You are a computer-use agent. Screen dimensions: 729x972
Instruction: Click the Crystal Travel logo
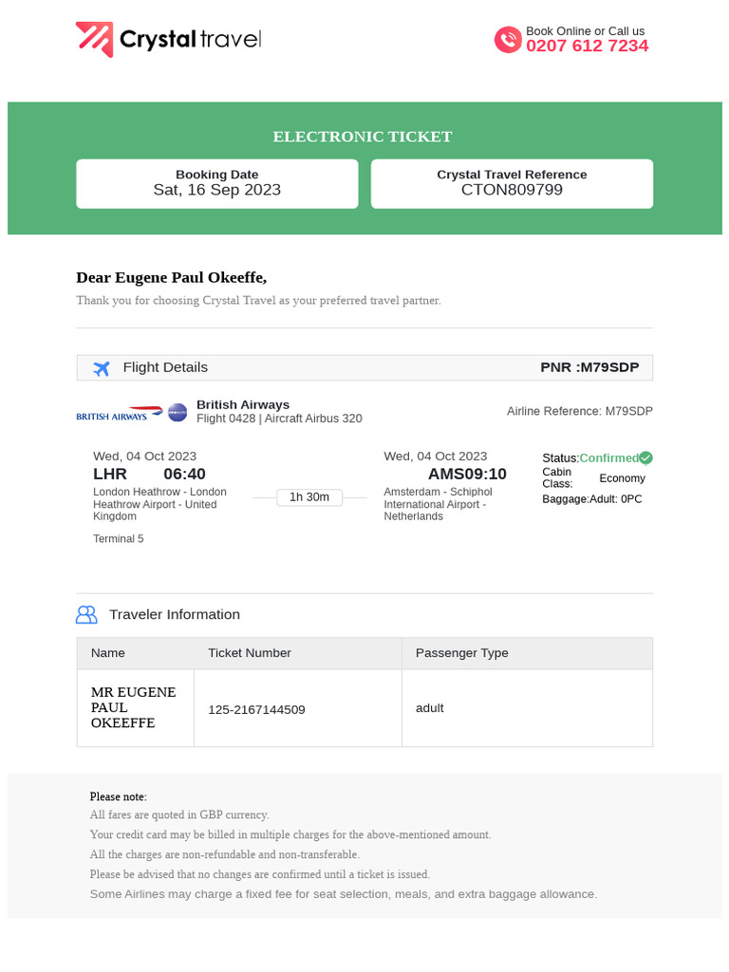point(168,40)
